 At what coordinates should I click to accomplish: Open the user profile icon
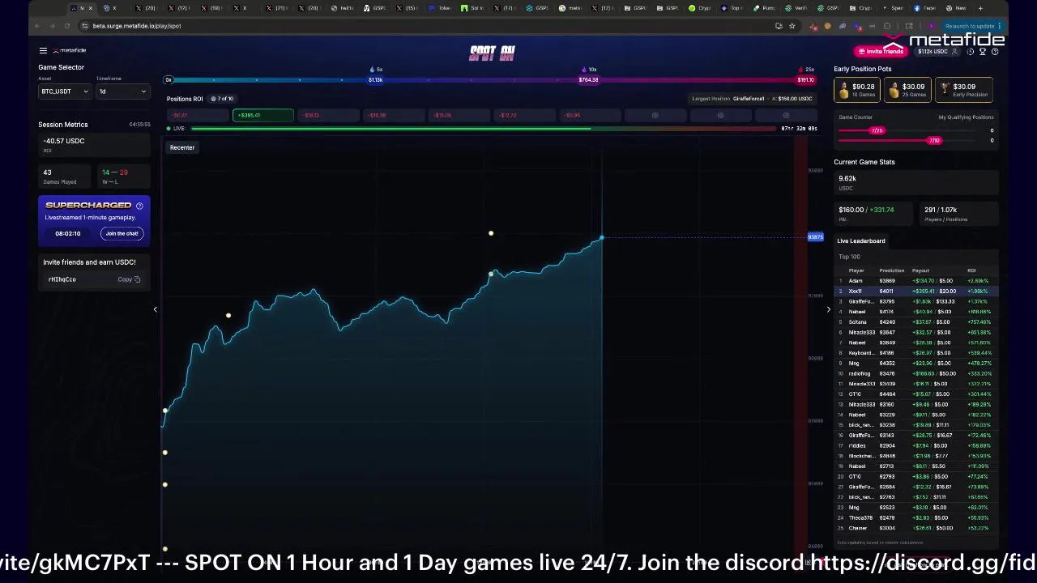pyautogui.click(x=955, y=52)
